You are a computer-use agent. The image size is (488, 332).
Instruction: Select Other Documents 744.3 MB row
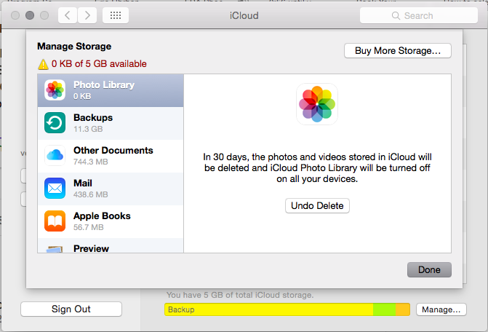[111, 156]
